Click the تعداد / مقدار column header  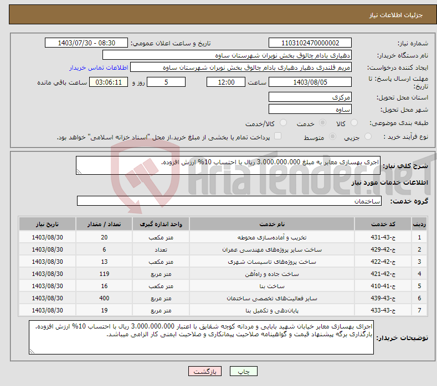click(104, 224)
